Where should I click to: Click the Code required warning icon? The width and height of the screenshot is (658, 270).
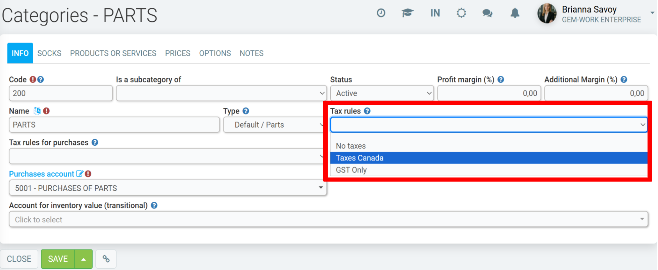[33, 79]
